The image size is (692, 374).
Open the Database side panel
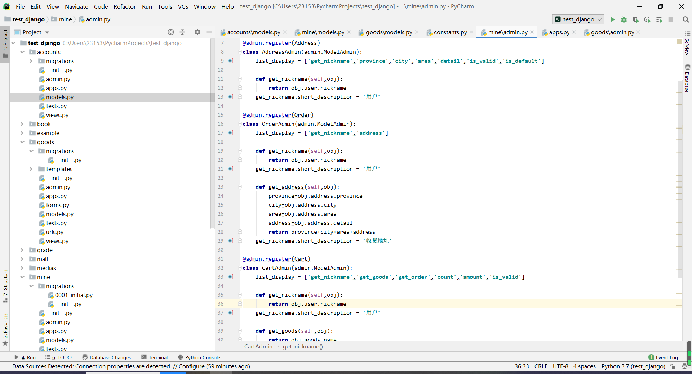(687, 78)
